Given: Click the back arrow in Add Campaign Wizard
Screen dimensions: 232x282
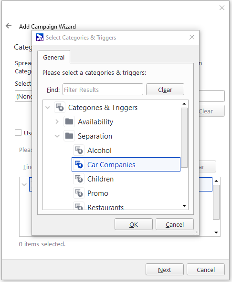Looking at the screenshot, I should tap(9, 26).
